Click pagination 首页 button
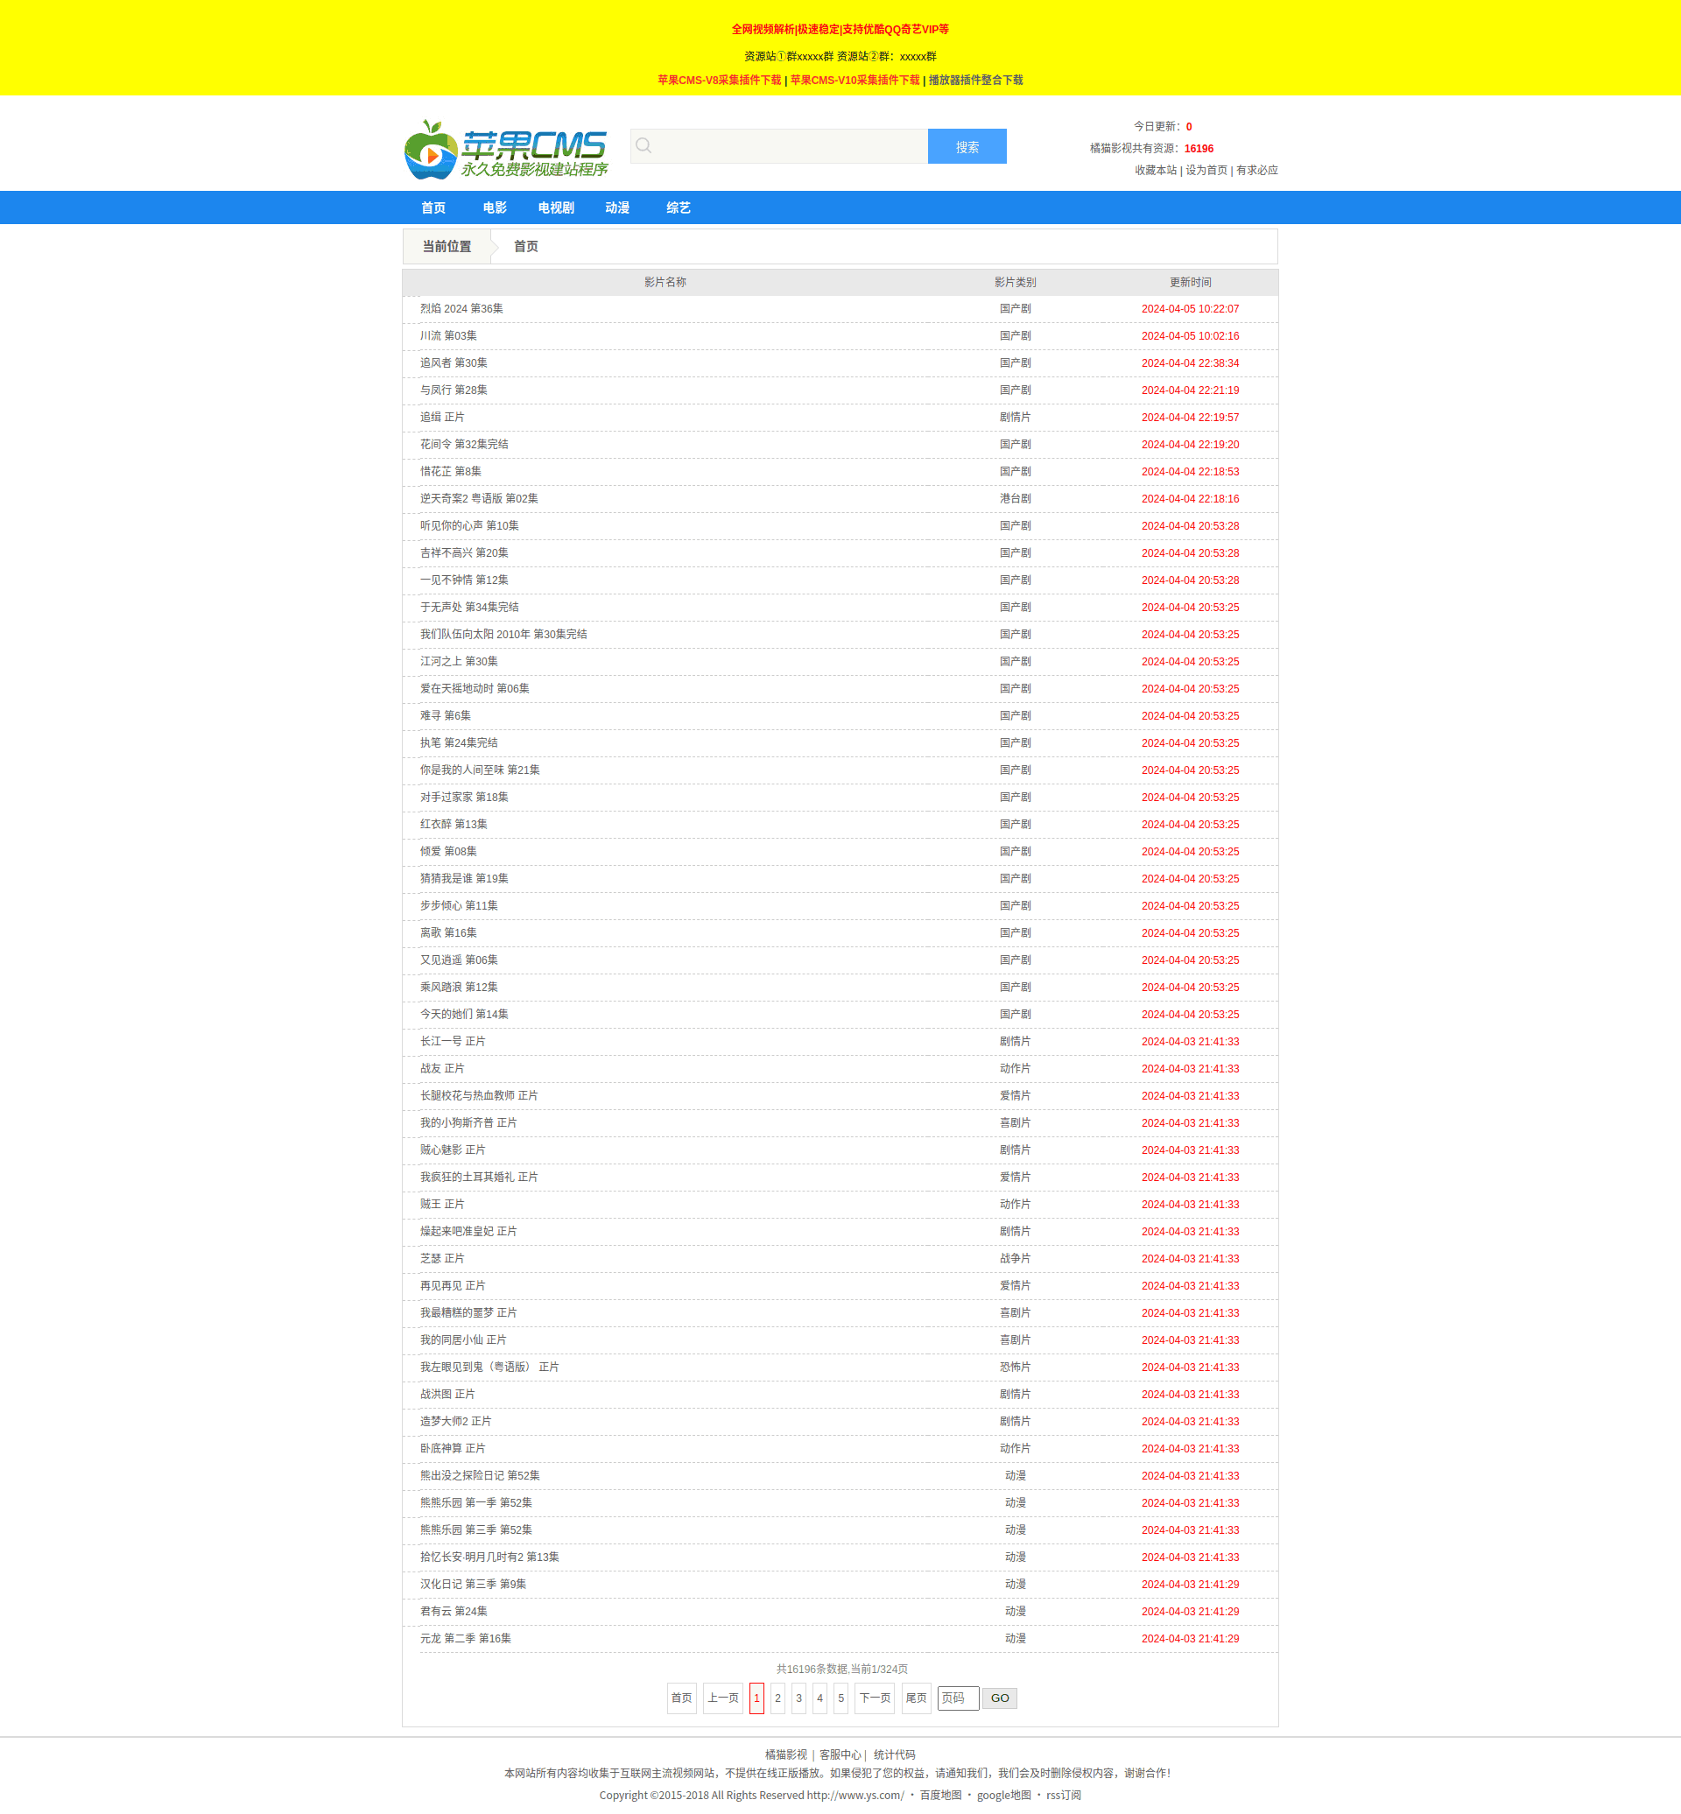Screen dimensions: 1681x1814 click(x=681, y=1698)
